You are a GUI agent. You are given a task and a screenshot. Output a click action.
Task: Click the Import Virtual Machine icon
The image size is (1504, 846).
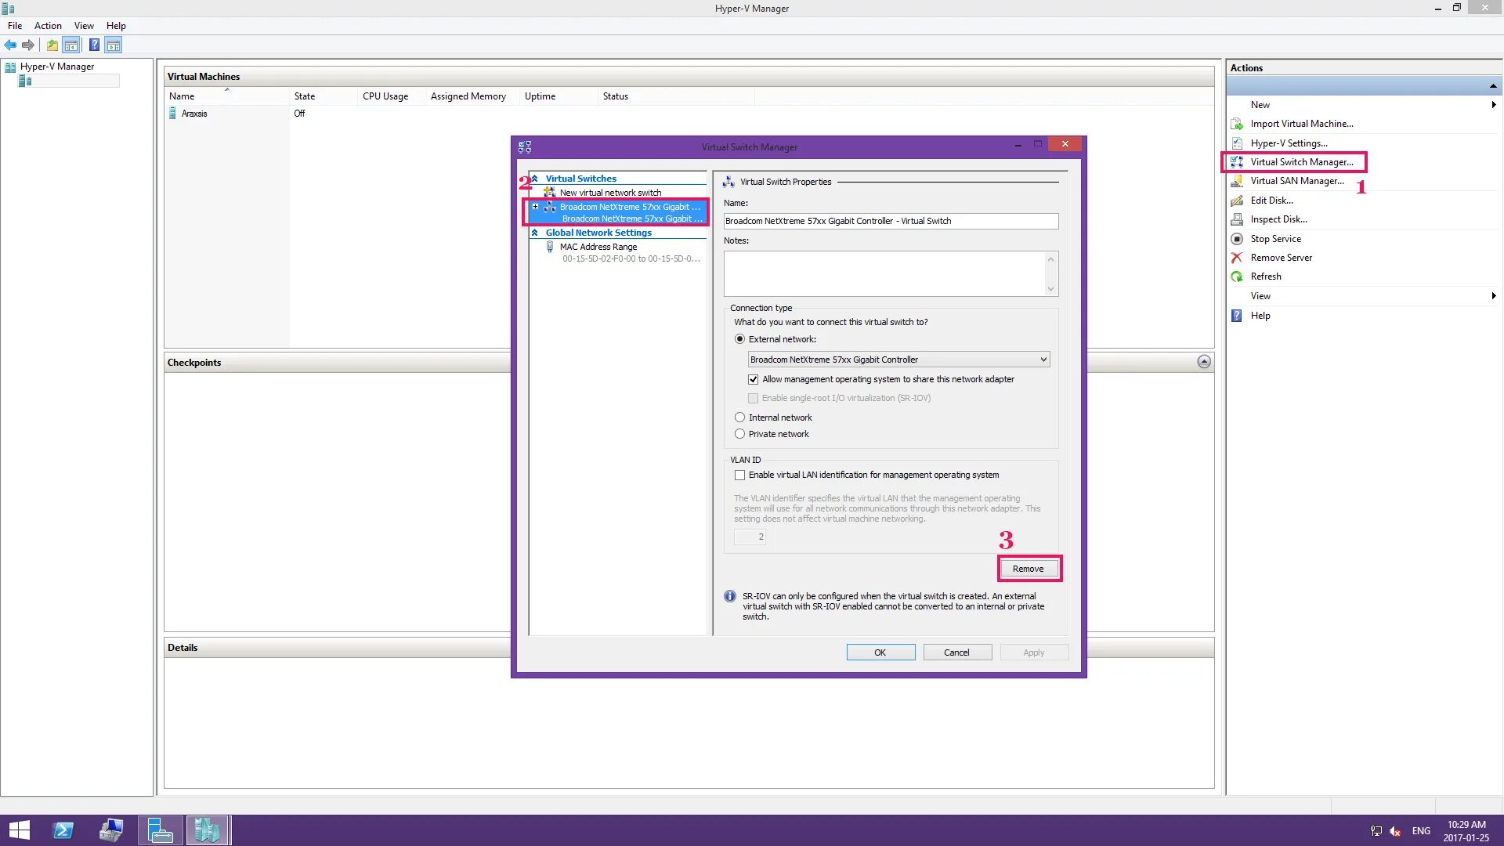1237,124
